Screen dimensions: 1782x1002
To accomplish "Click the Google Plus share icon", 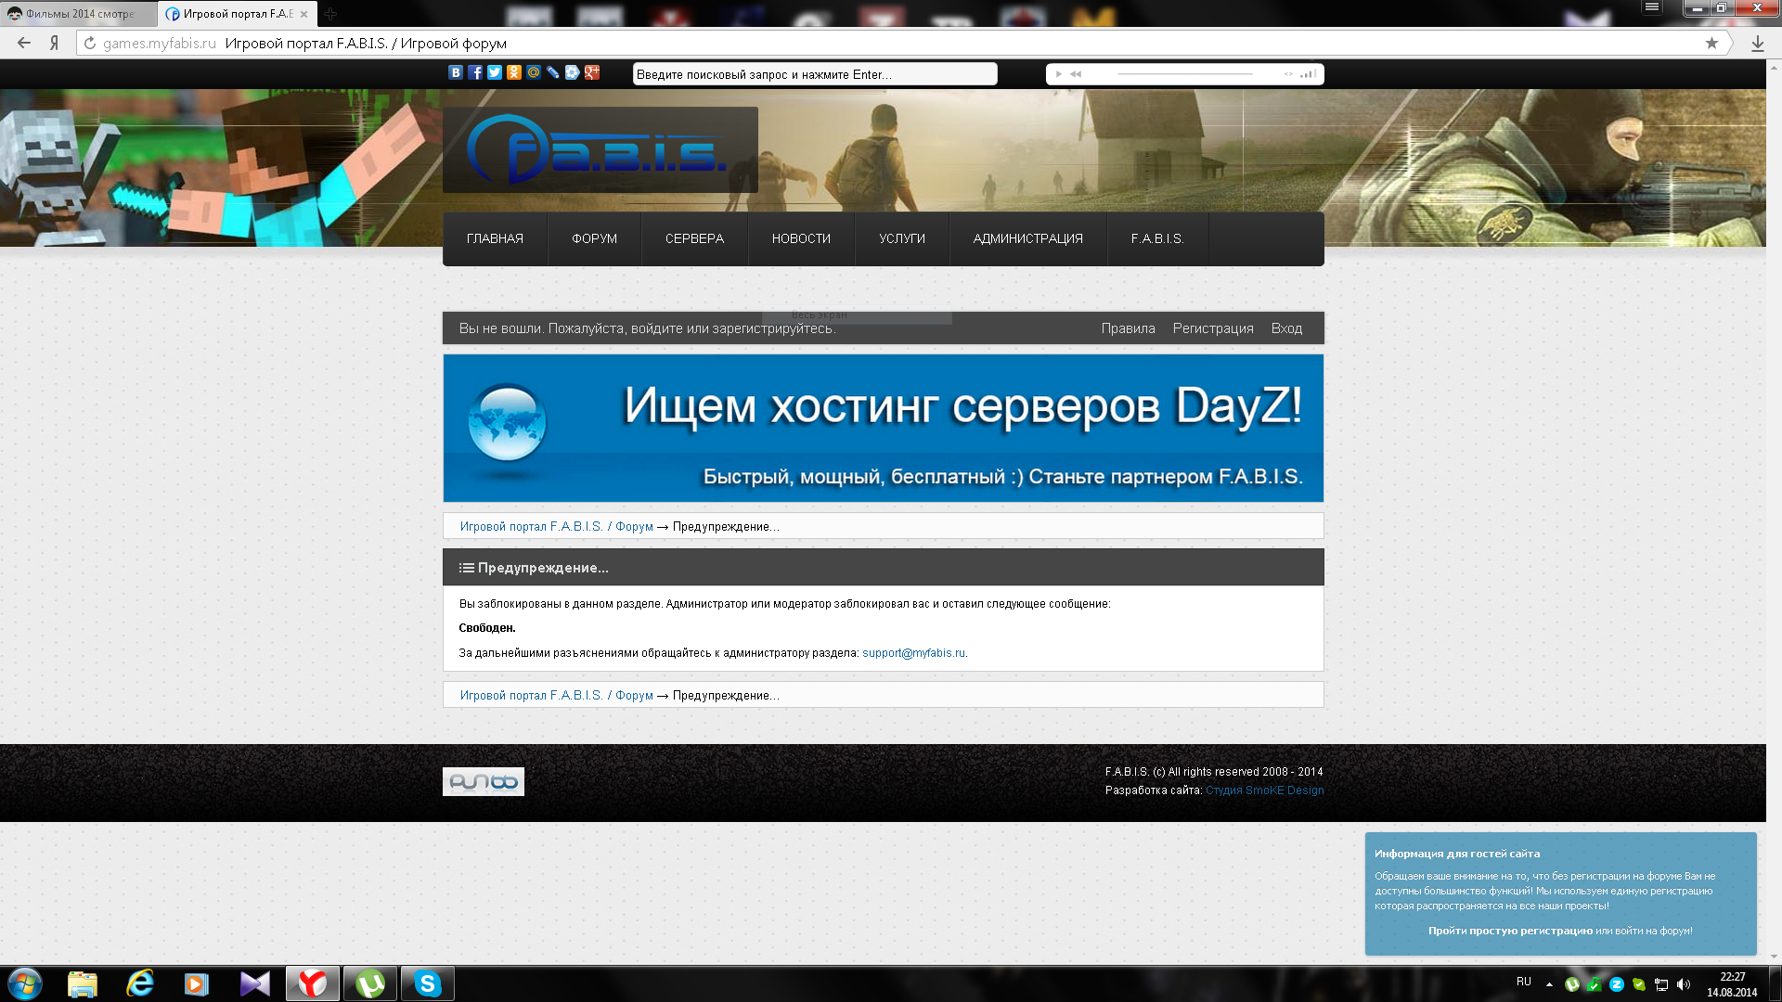I will pyautogui.click(x=592, y=72).
